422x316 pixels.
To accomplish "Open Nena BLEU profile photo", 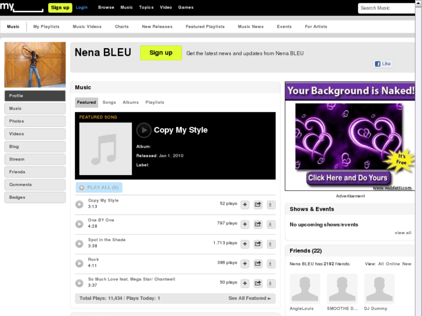I will click(x=35, y=64).
